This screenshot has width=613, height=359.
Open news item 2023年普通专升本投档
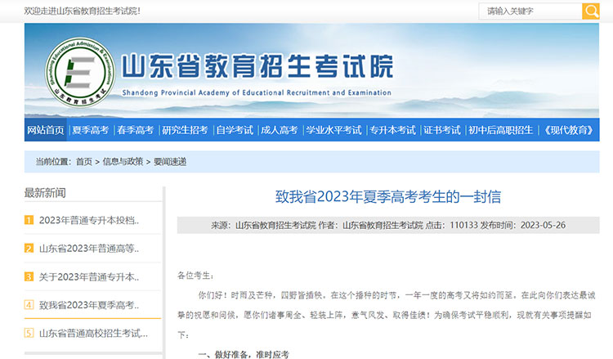(89, 220)
